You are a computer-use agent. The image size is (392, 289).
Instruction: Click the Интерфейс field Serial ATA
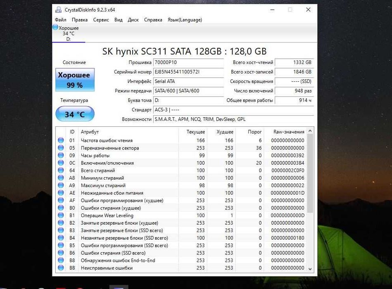tap(188, 81)
